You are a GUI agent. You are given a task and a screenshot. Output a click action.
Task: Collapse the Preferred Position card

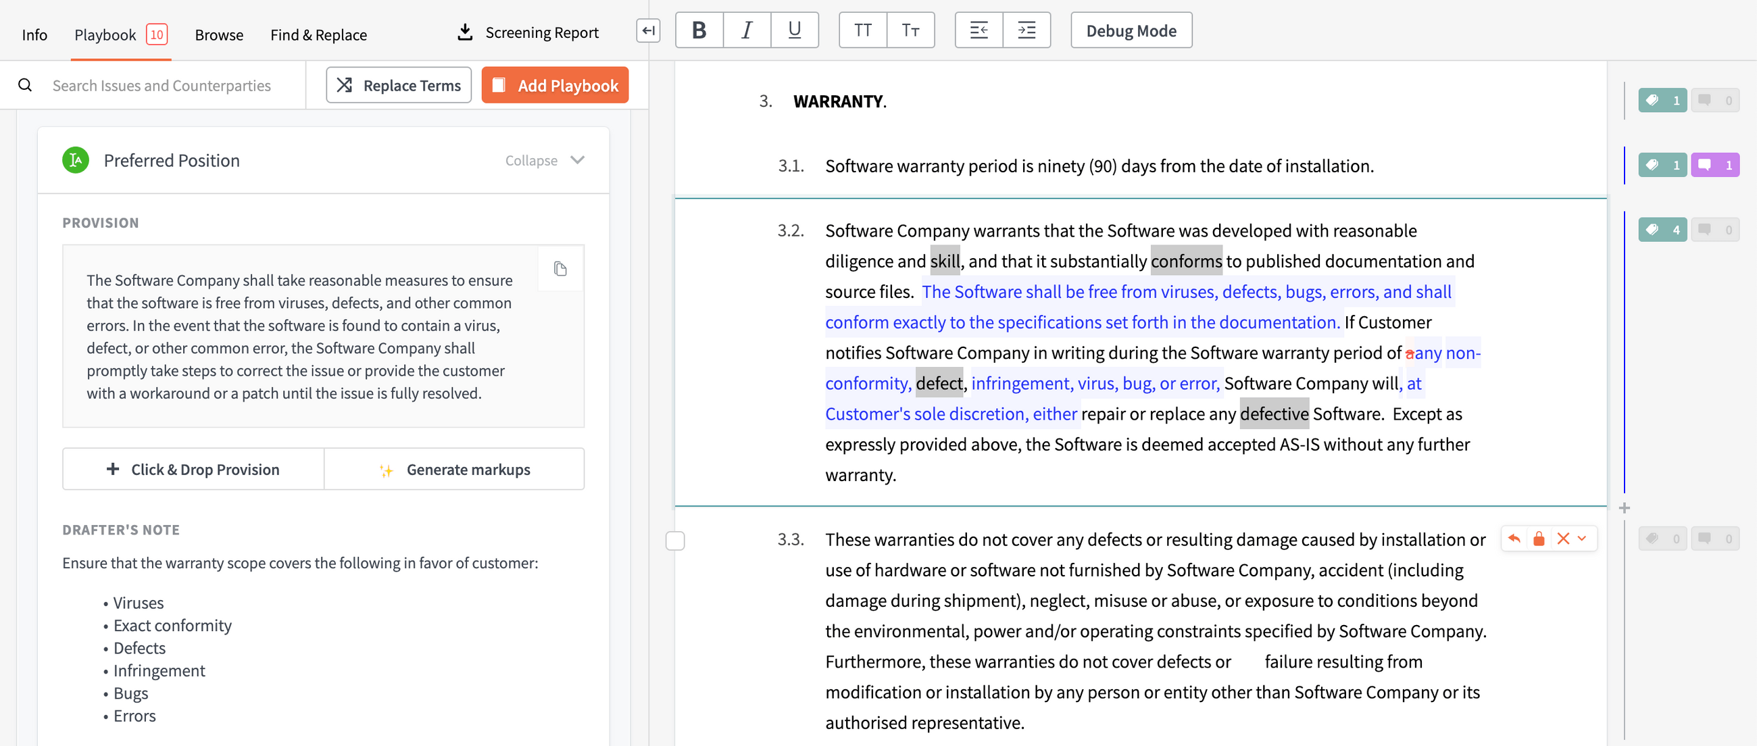[x=544, y=160]
